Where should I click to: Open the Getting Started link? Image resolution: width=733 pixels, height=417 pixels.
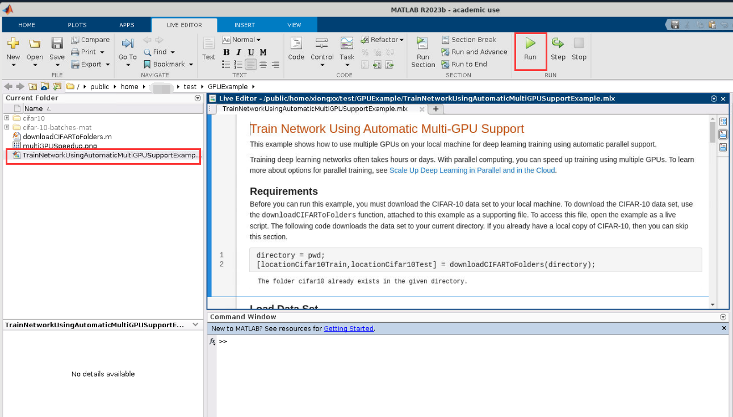coord(349,328)
